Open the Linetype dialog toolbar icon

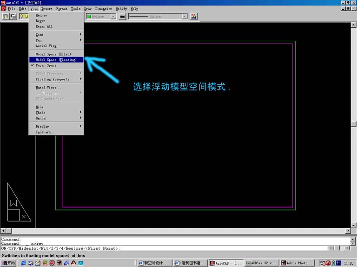122,16
